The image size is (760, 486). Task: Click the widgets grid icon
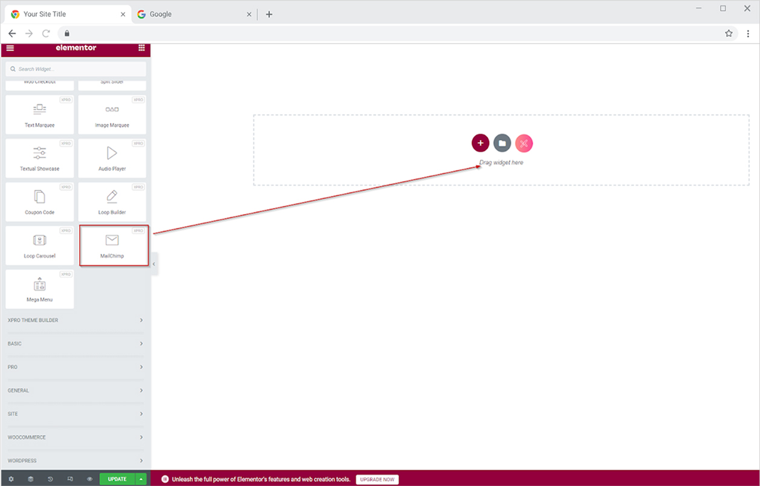pyautogui.click(x=141, y=48)
